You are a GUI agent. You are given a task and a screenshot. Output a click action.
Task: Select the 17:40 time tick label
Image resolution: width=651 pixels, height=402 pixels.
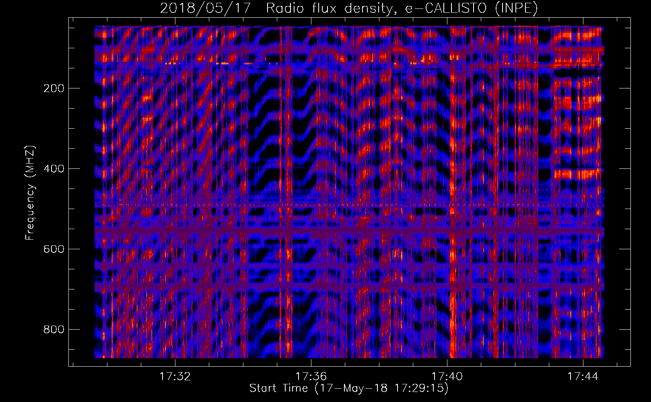click(447, 377)
